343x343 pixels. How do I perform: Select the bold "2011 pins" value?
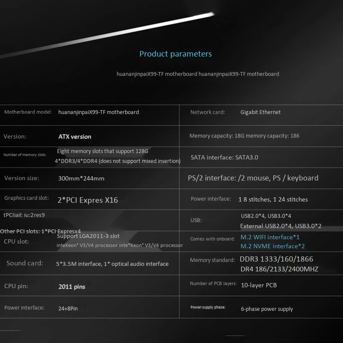click(x=72, y=287)
